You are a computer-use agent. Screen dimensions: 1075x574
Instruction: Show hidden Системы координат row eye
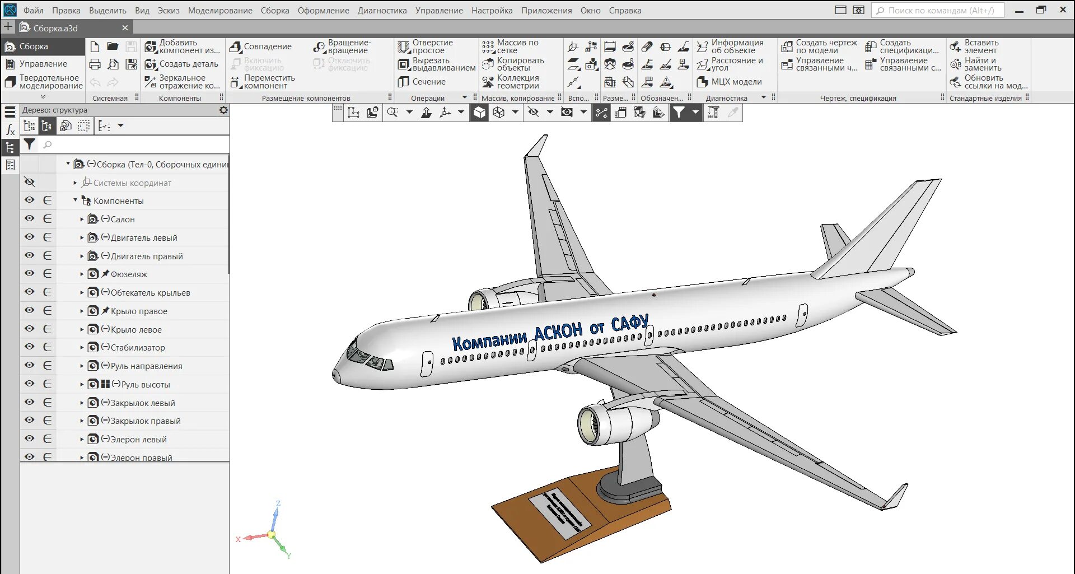[x=30, y=182]
